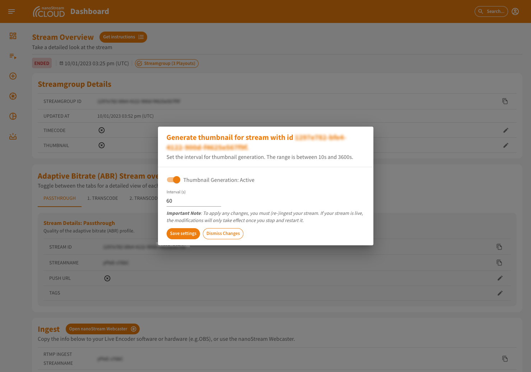Viewport: 531px width, 372px height.
Task: Edit the Tags field using the pencil icon
Action: [500, 293]
